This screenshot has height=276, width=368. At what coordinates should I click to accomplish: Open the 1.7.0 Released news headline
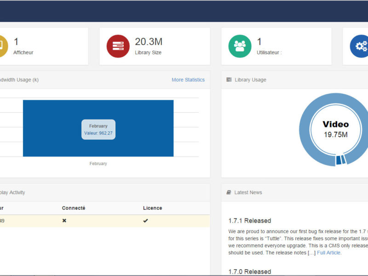coord(250,271)
